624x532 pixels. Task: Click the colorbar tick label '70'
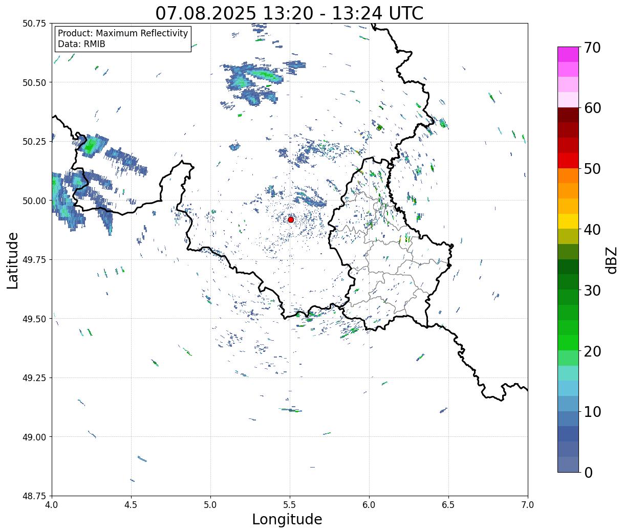click(592, 48)
